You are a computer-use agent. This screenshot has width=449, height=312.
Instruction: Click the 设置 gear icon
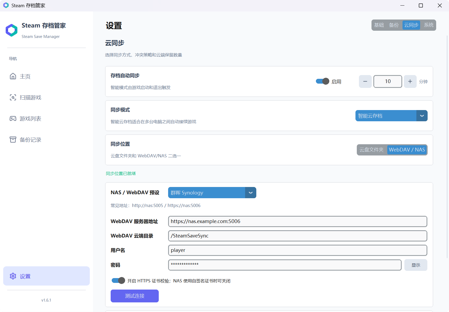click(x=13, y=276)
